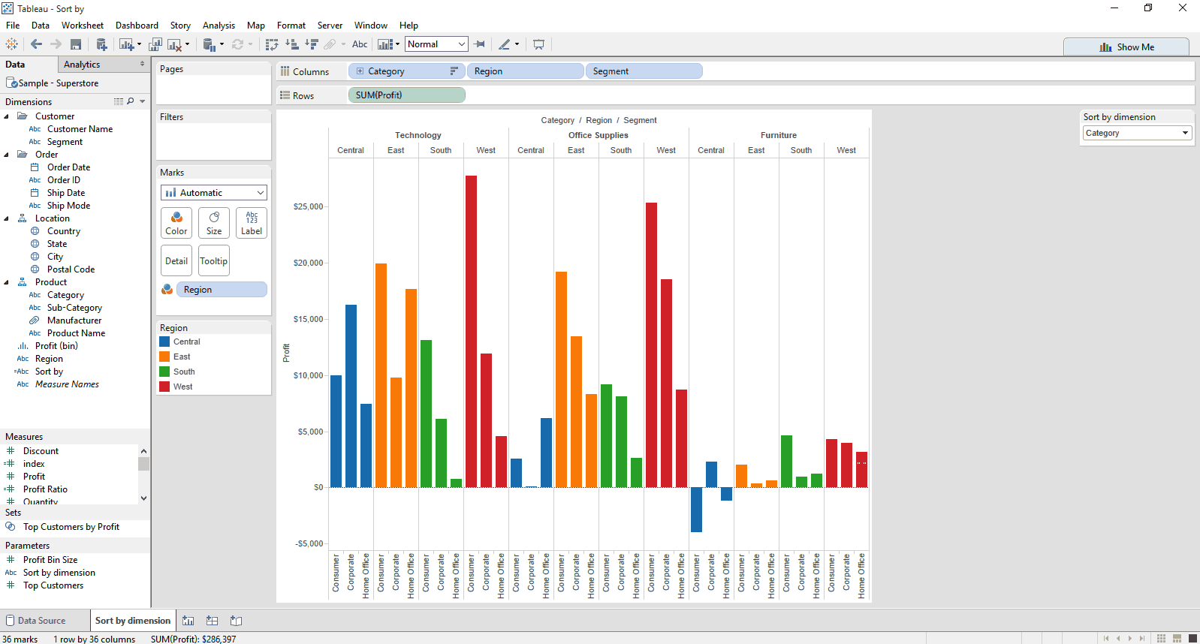Collapse the Customer folder in Dimensions
The image size is (1200, 644).
pos(7,116)
